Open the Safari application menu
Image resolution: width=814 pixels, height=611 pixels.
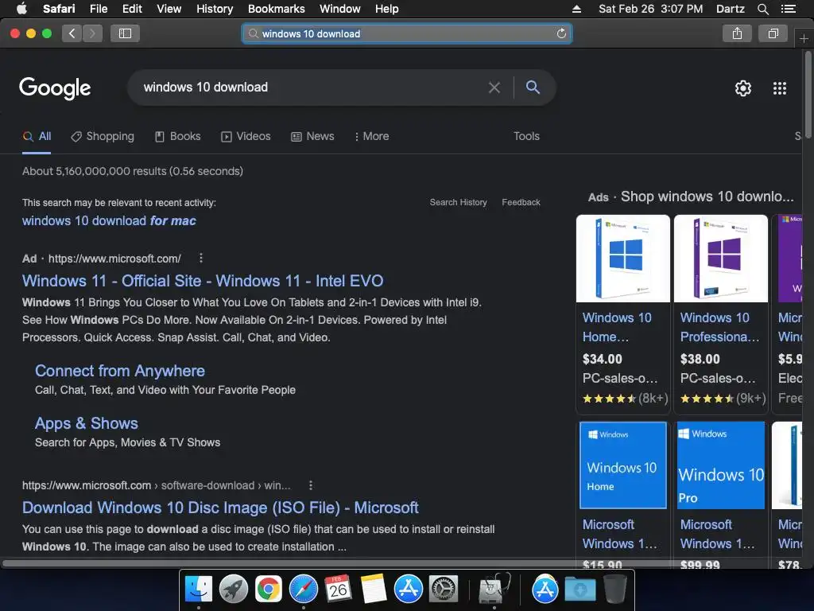pos(59,9)
